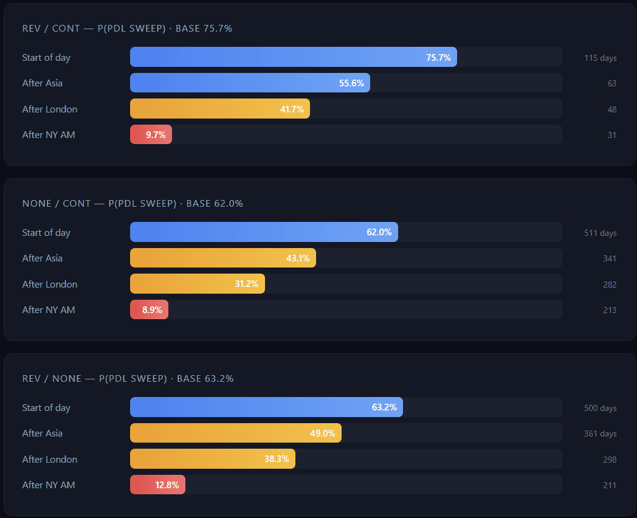Click the 511 days sample count
637x518 pixels.
pyautogui.click(x=600, y=233)
